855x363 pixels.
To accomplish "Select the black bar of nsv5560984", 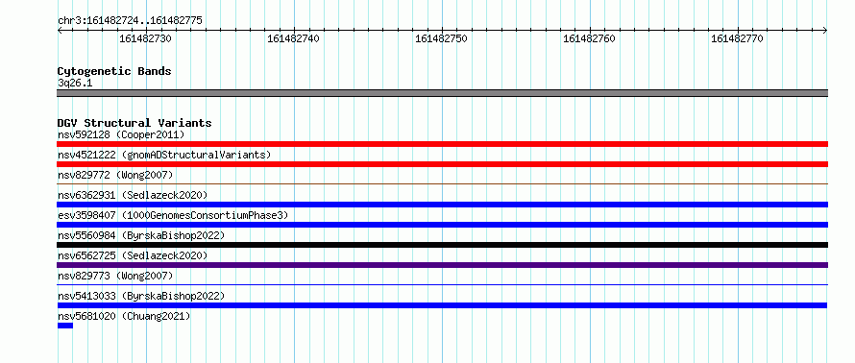I will [442, 245].
